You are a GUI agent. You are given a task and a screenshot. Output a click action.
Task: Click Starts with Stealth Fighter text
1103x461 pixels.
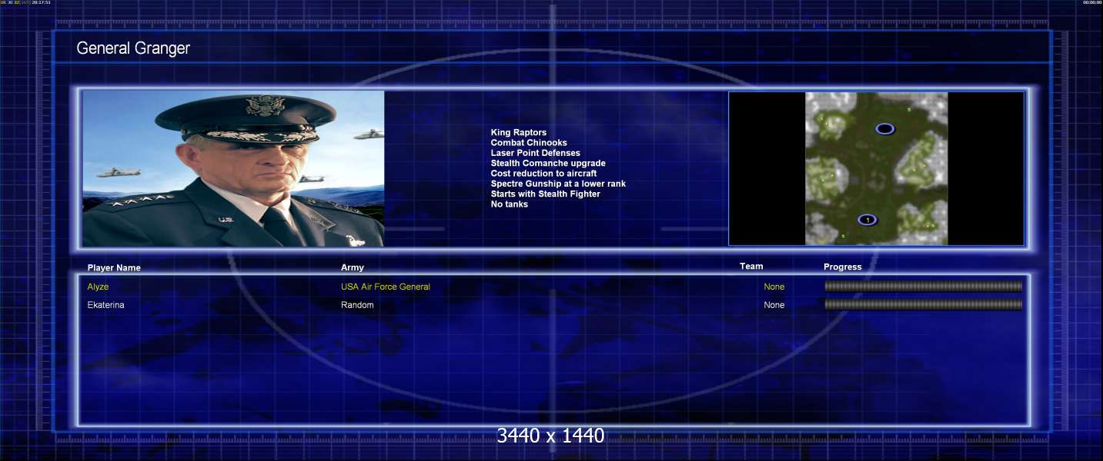pyautogui.click(x=546, y=194)
